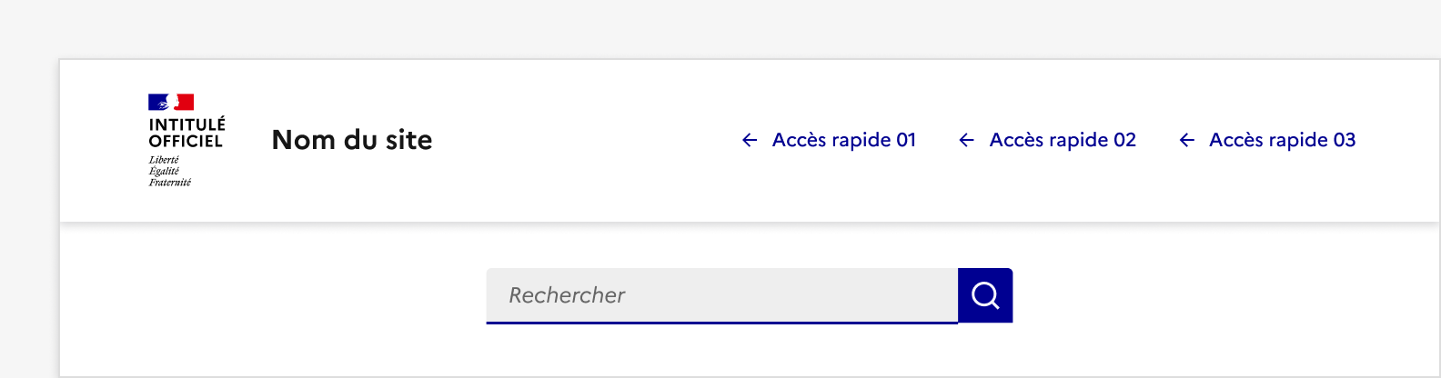This screenshot has height=378, width=1441.
Task: Click the gray page background above the header
Action: tap(728, 27)
